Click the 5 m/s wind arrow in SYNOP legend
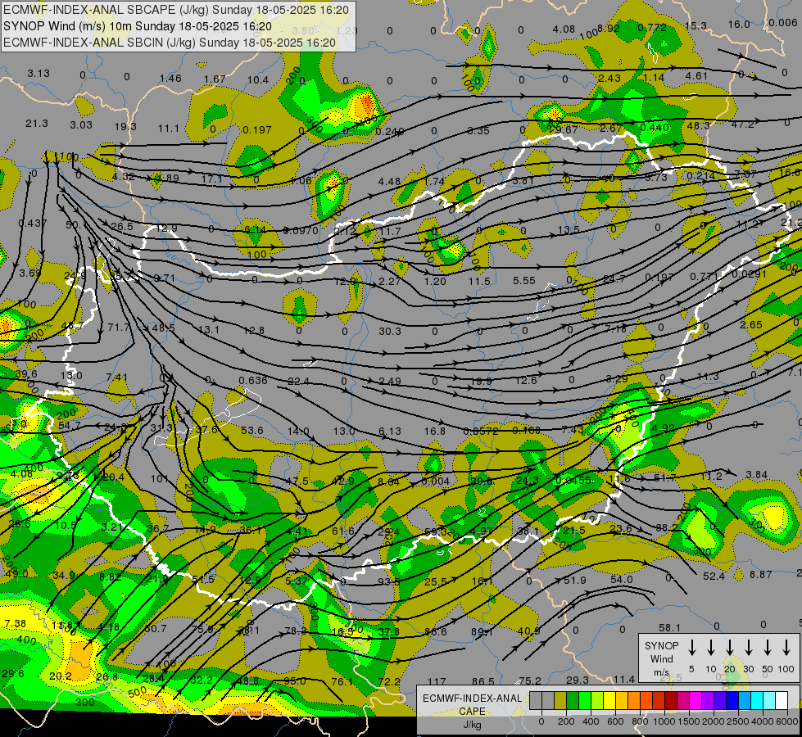Image resolution: width=802 pixels, height=737 pixels. coord(691,648)
